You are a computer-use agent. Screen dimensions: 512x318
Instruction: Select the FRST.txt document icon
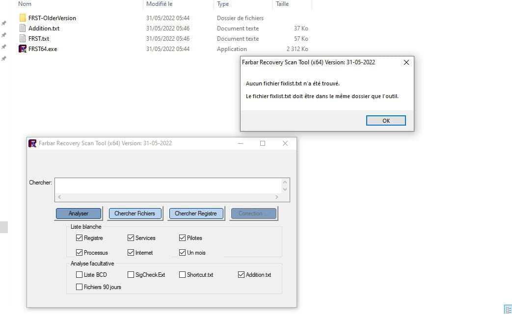23,38
